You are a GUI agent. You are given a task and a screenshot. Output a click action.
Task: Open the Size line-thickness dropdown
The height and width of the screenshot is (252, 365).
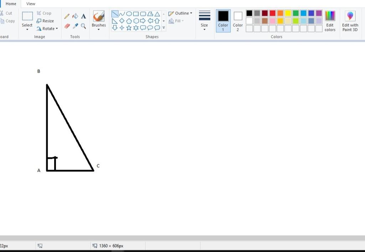[x=204, y=21]
